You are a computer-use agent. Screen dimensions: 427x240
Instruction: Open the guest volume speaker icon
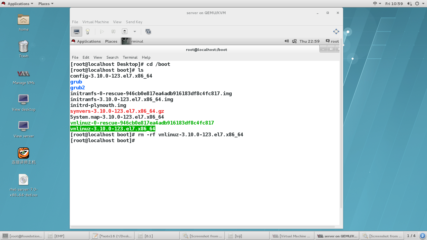tap(287, 41)
